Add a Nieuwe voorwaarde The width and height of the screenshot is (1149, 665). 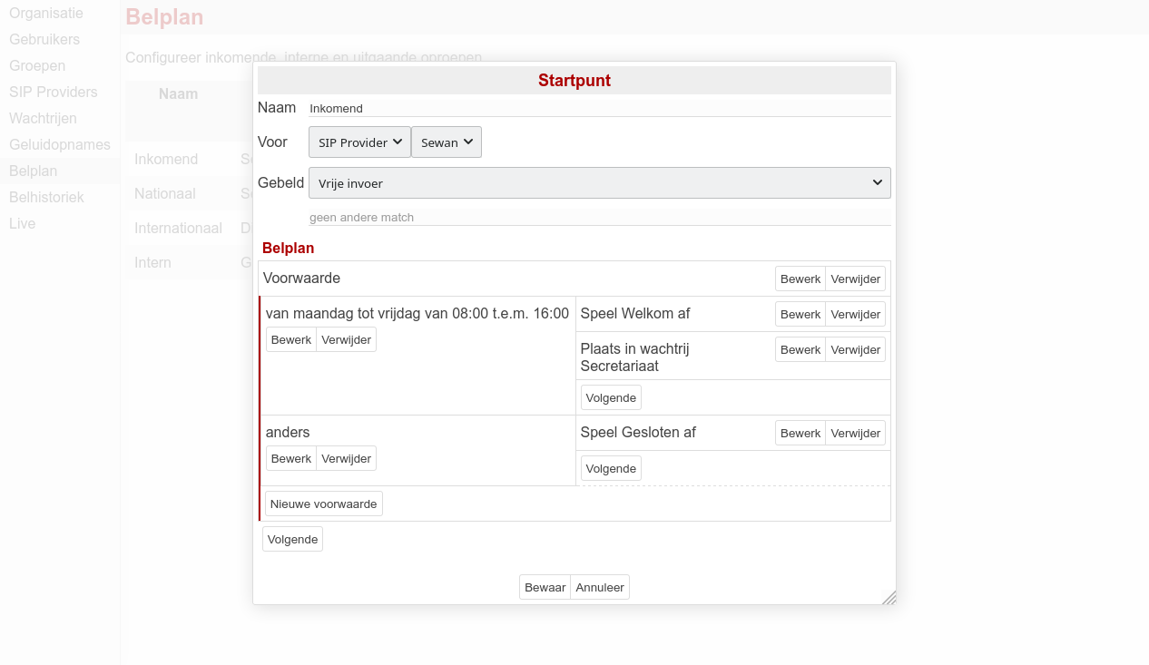[323, 504]
